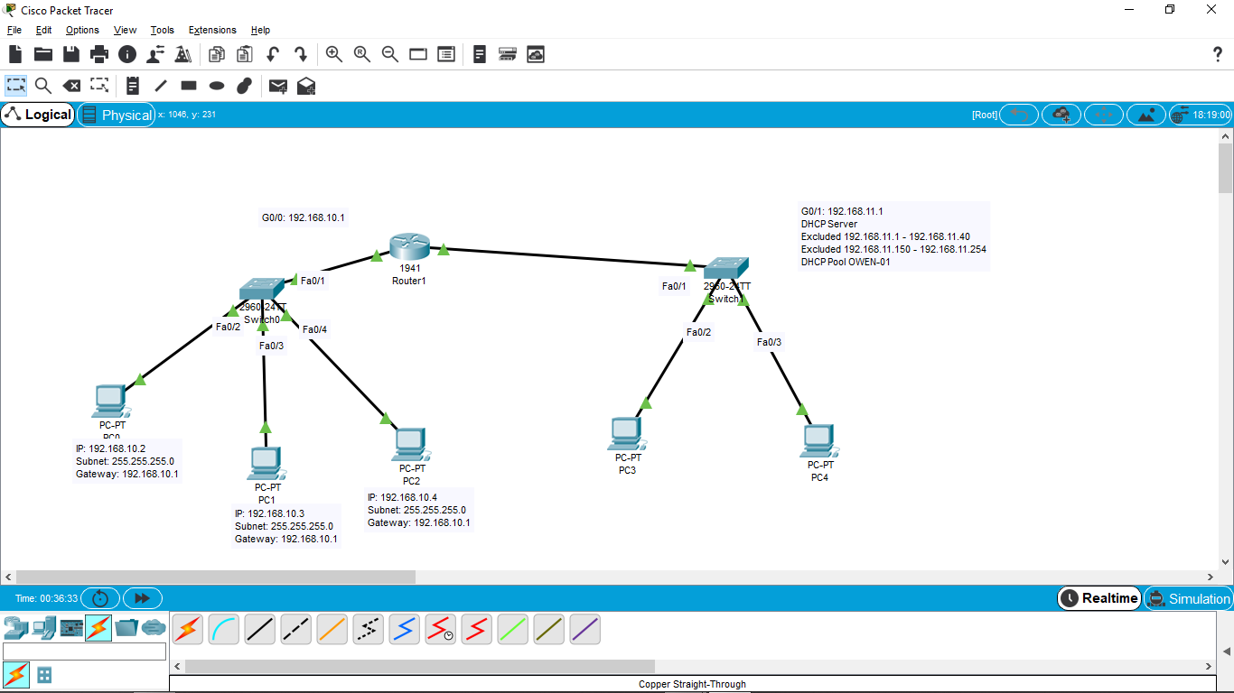This screenshot has height=693, width=1234.
Task: Create a new network file
Action: pyautogui.click(x=15, y=54)
